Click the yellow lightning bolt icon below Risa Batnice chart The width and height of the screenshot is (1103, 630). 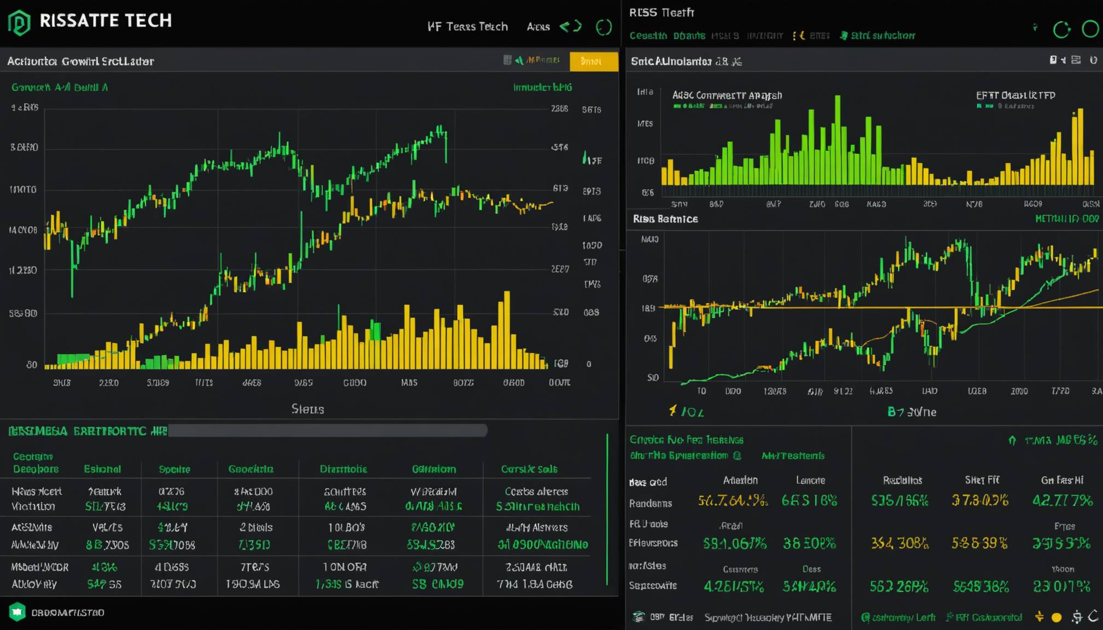(673, 410)
